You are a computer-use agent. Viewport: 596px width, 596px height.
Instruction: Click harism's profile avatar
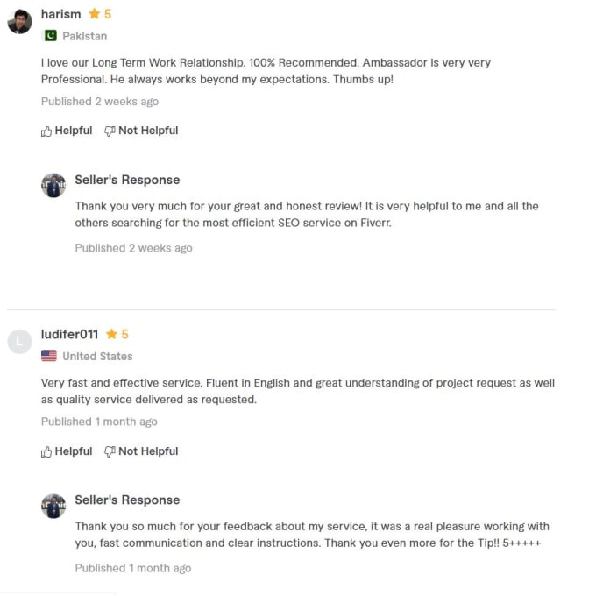click(19, 21)
